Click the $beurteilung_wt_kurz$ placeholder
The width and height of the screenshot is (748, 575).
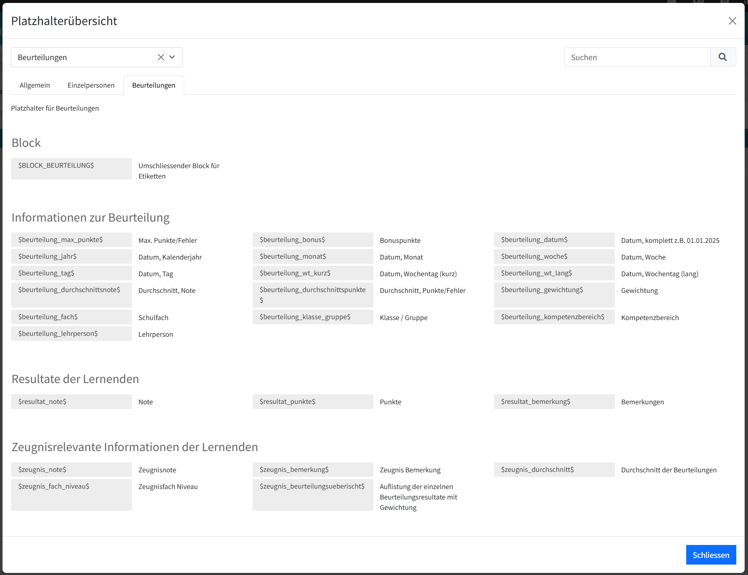[313, 273]
